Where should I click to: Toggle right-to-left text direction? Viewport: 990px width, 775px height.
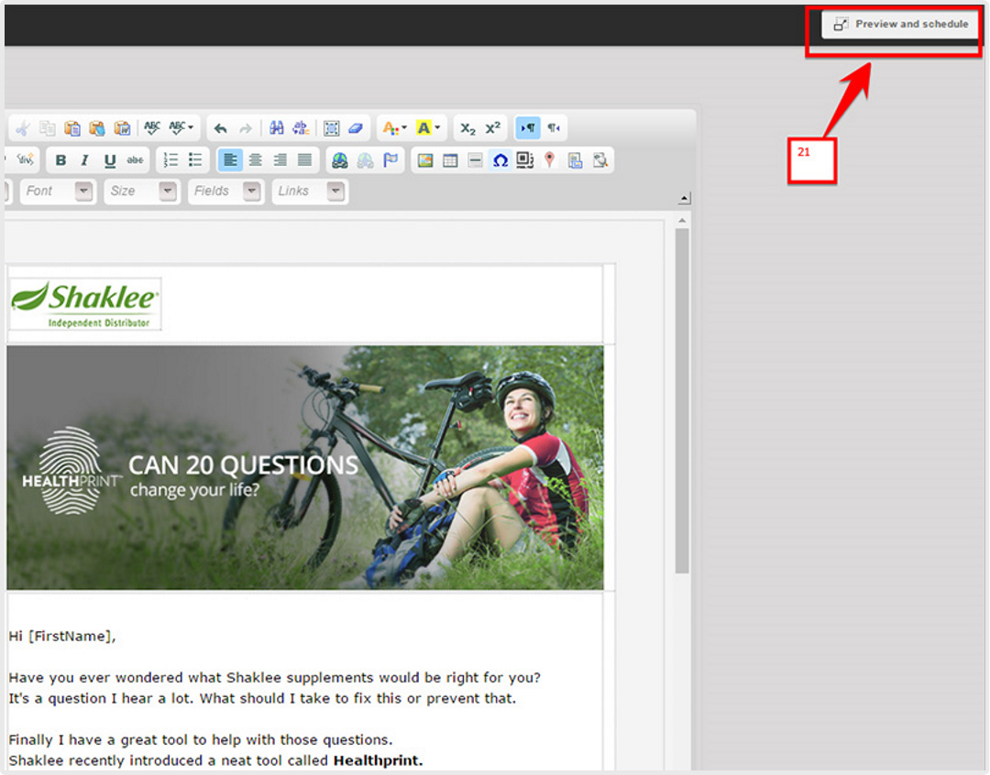(554, 128)
